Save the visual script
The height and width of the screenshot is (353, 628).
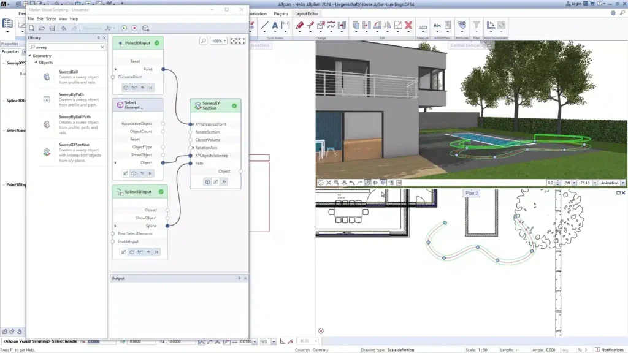pos(52,28)
